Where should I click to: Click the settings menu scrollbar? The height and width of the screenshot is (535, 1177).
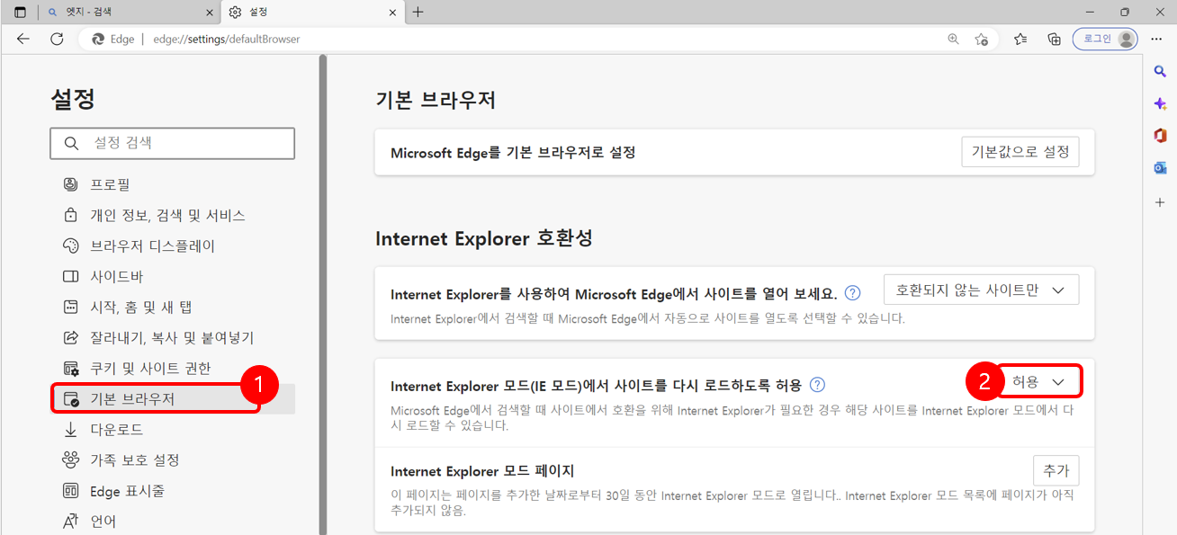tap(323, 297)
